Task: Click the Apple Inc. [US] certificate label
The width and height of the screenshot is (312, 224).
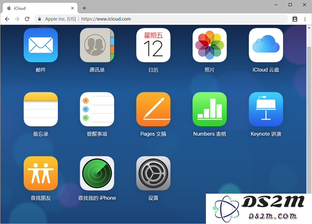Action: click(x=60, y=19)
